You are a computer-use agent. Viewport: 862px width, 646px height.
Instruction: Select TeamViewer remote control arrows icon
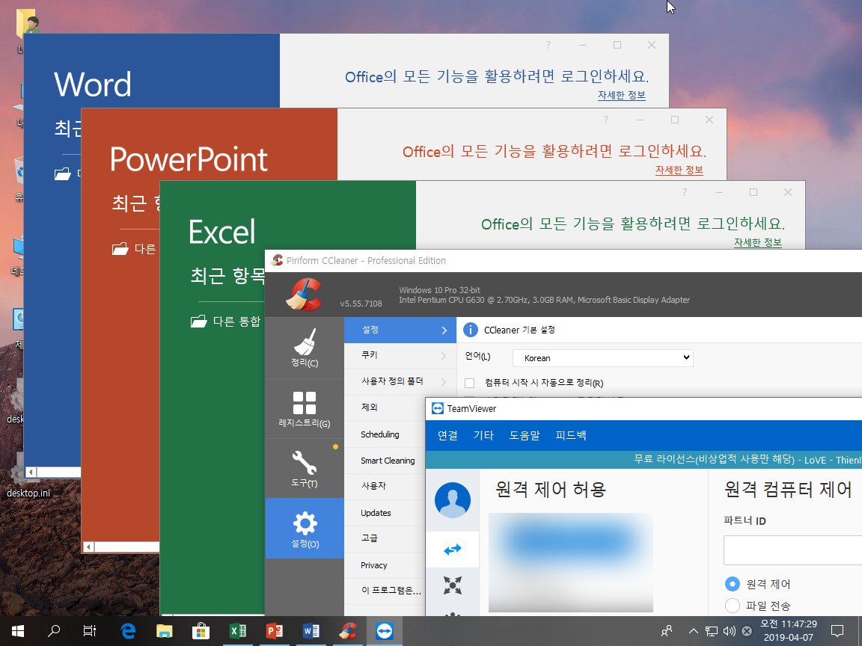[x=453, y=550]
